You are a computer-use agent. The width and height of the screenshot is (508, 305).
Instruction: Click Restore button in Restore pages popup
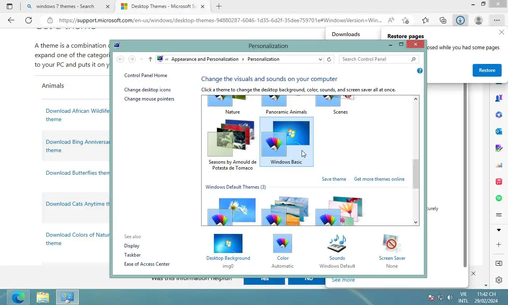[x=487, y=70]
